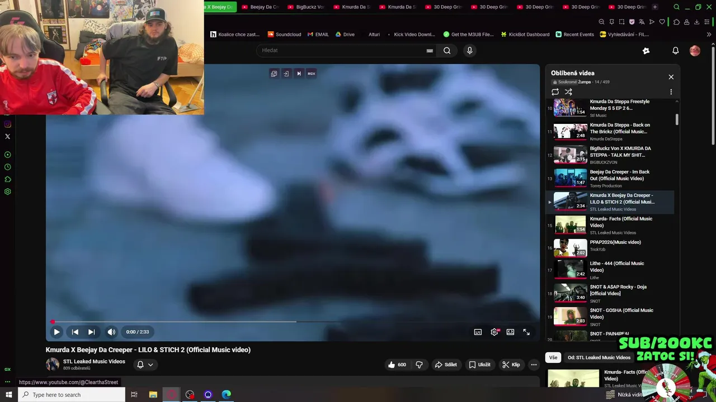Like the video with 600 likes
This screenshot has width=716, height=402.
pos(397,365)
